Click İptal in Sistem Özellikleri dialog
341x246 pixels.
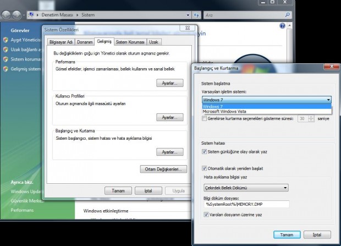click(x=148, y=191)
